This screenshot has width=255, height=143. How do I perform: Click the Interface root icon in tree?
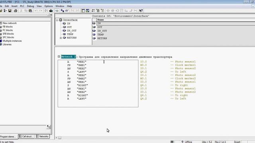pos(61,20)
